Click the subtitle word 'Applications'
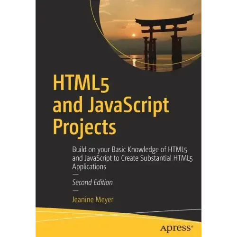237x237 pixels. 89,167
